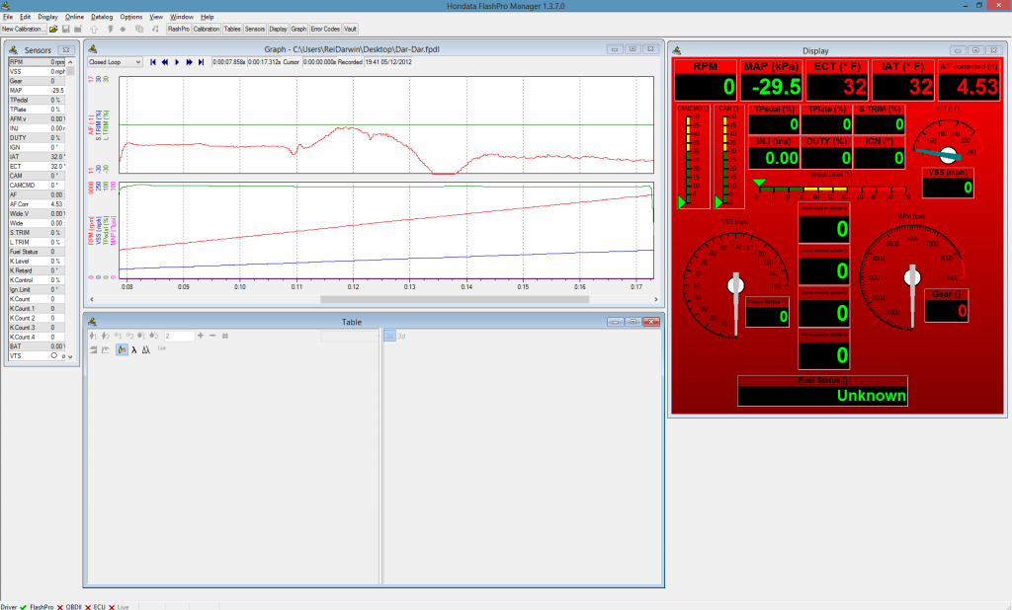1012x610 pixels.
Task: Click the ignition table 1 icon
Action: (93, 336)
